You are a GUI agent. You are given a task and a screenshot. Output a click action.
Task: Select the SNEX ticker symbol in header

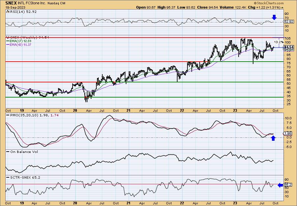pos(10,3)
